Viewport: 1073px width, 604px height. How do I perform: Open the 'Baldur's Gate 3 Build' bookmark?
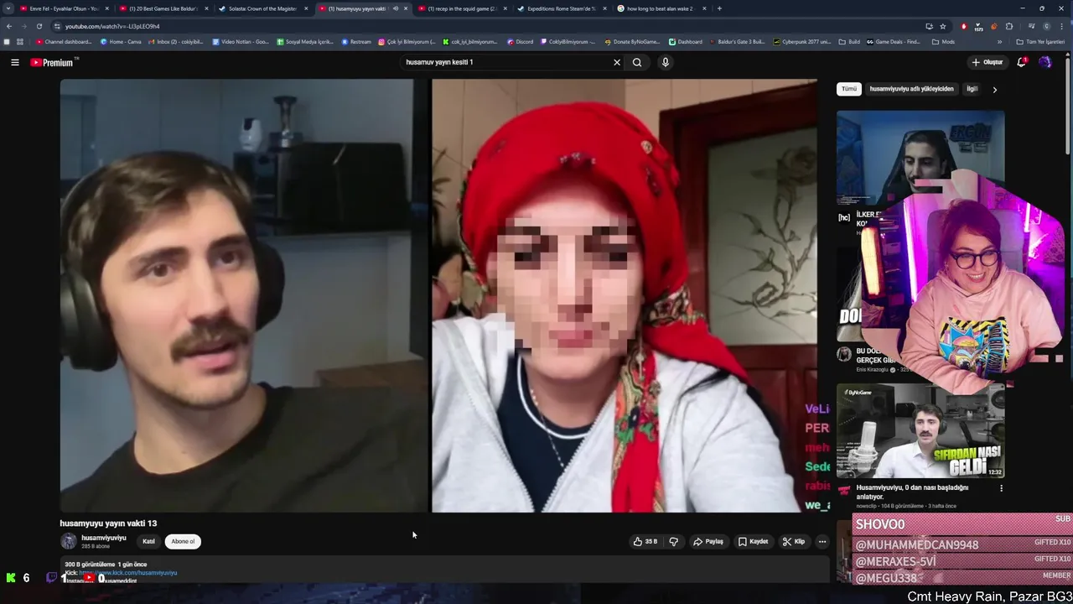click(x=738, y=42)
